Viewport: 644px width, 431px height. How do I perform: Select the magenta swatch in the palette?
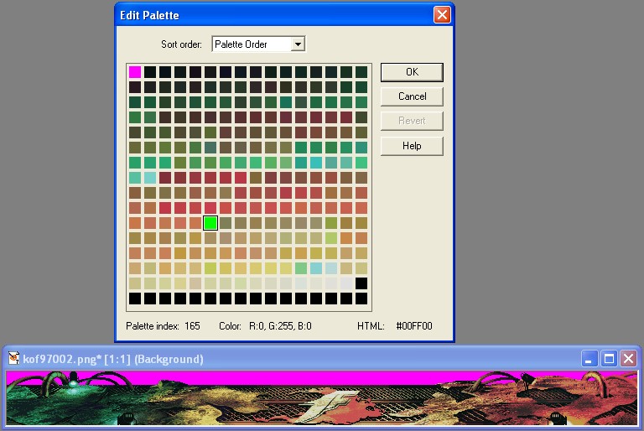coord(135,72)
